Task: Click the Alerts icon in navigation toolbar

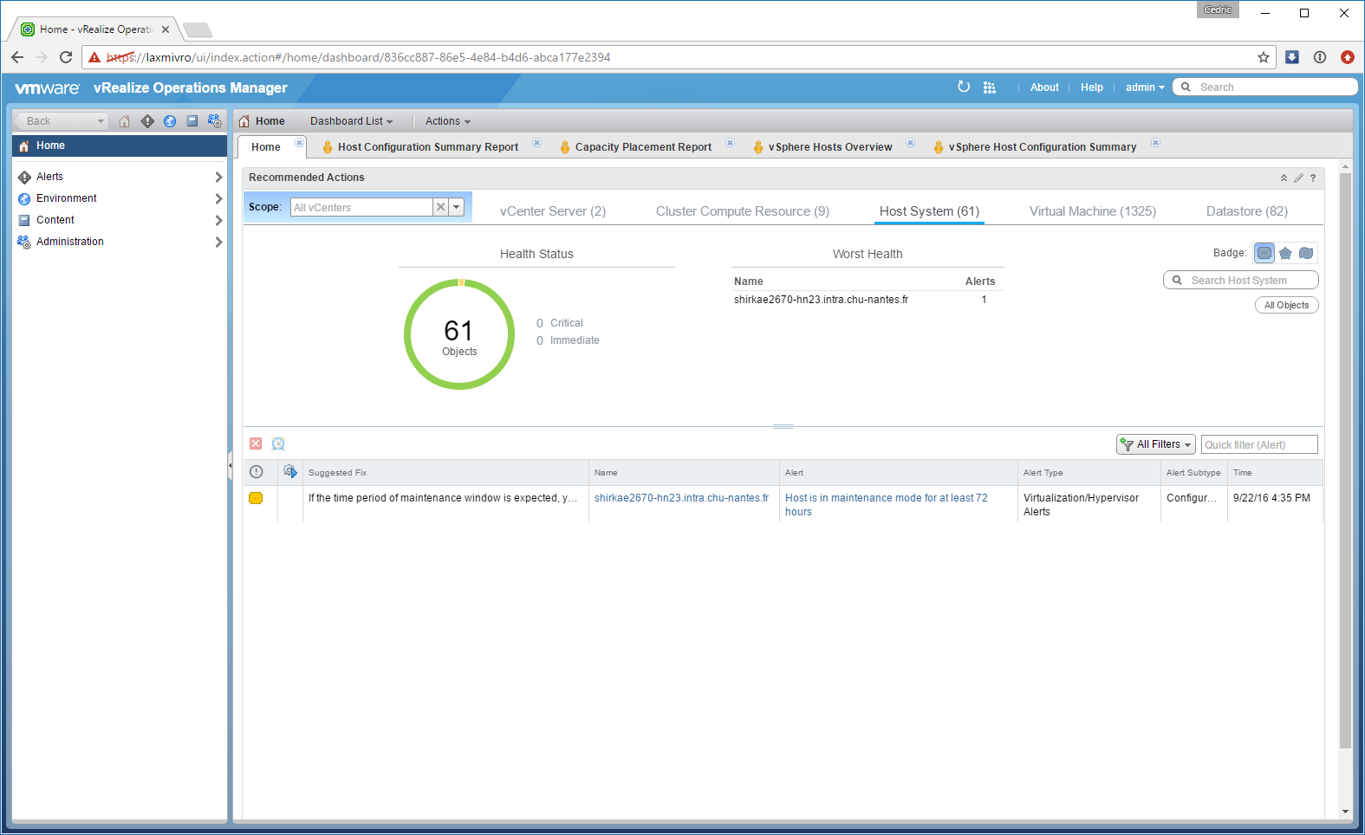Action: [x=147, y=121]
